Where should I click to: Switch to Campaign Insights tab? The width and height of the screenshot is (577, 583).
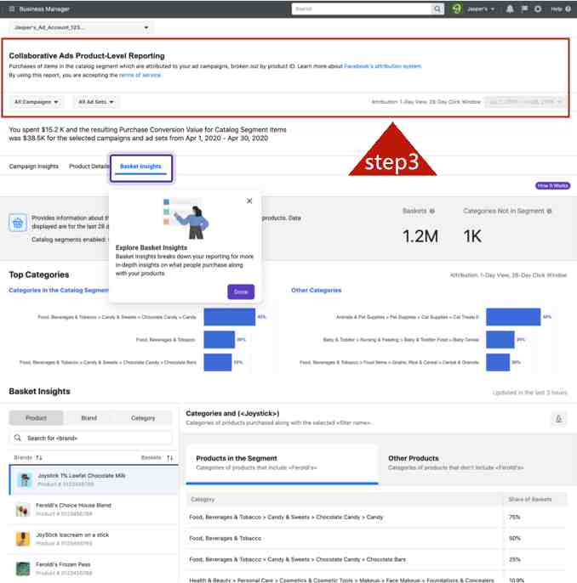33,167
